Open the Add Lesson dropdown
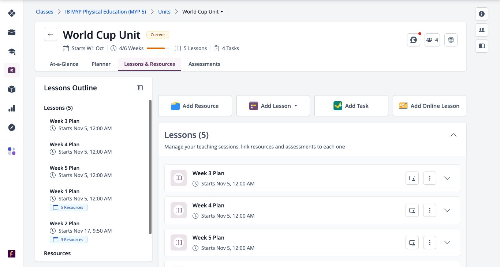This screenshot has width=500, height=267. (x=273, y=106)
